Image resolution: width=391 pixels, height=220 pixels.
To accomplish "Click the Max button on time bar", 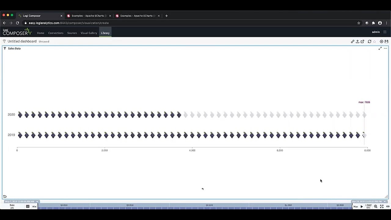I will coord(356,207).
